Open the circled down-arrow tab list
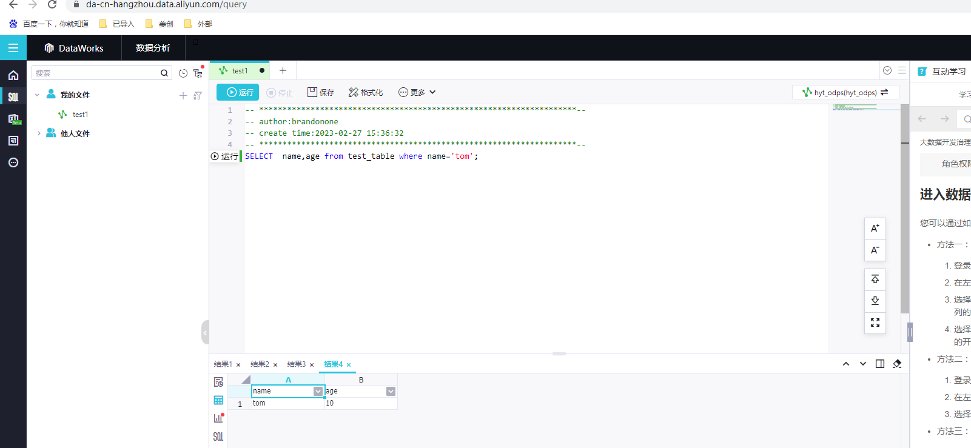 click(887, 70)
